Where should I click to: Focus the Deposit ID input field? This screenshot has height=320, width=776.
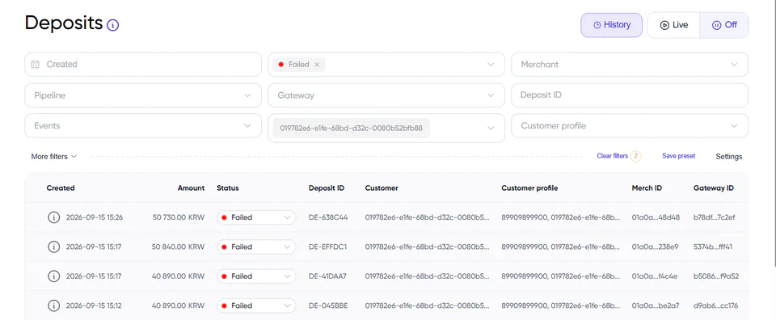click(630, 95)
